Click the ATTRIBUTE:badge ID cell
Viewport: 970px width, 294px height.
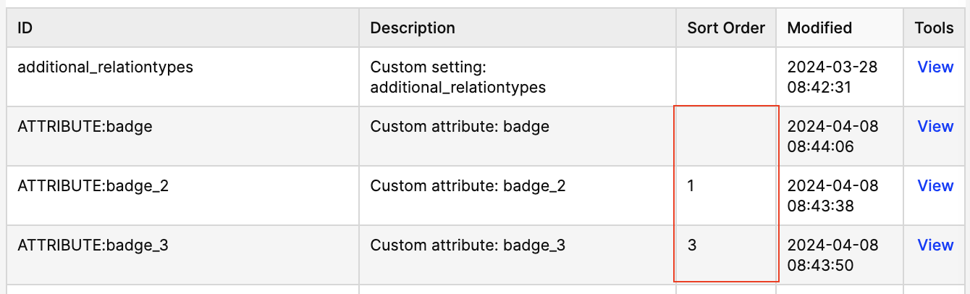point(85,127)
